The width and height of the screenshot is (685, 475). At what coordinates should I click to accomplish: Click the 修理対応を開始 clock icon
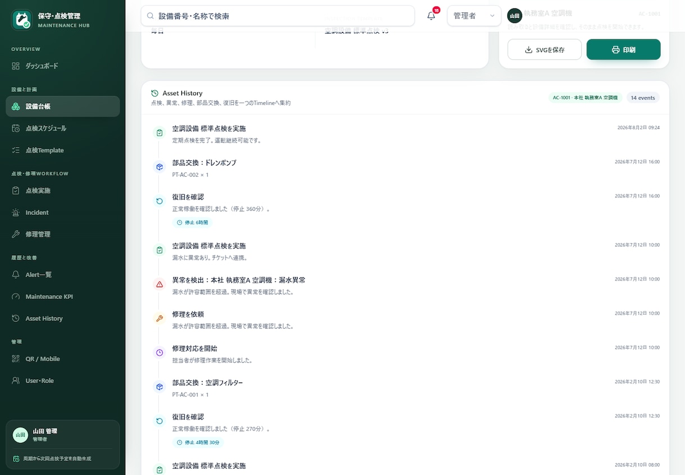(159, 353)
